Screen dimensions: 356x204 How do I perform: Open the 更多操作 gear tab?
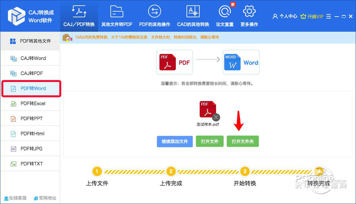pyautogui.click(x=249, y=16)
